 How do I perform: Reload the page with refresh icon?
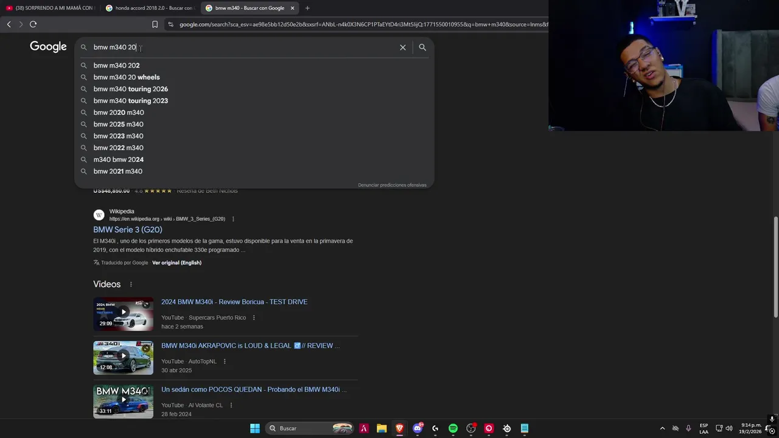tap(33, 24)
